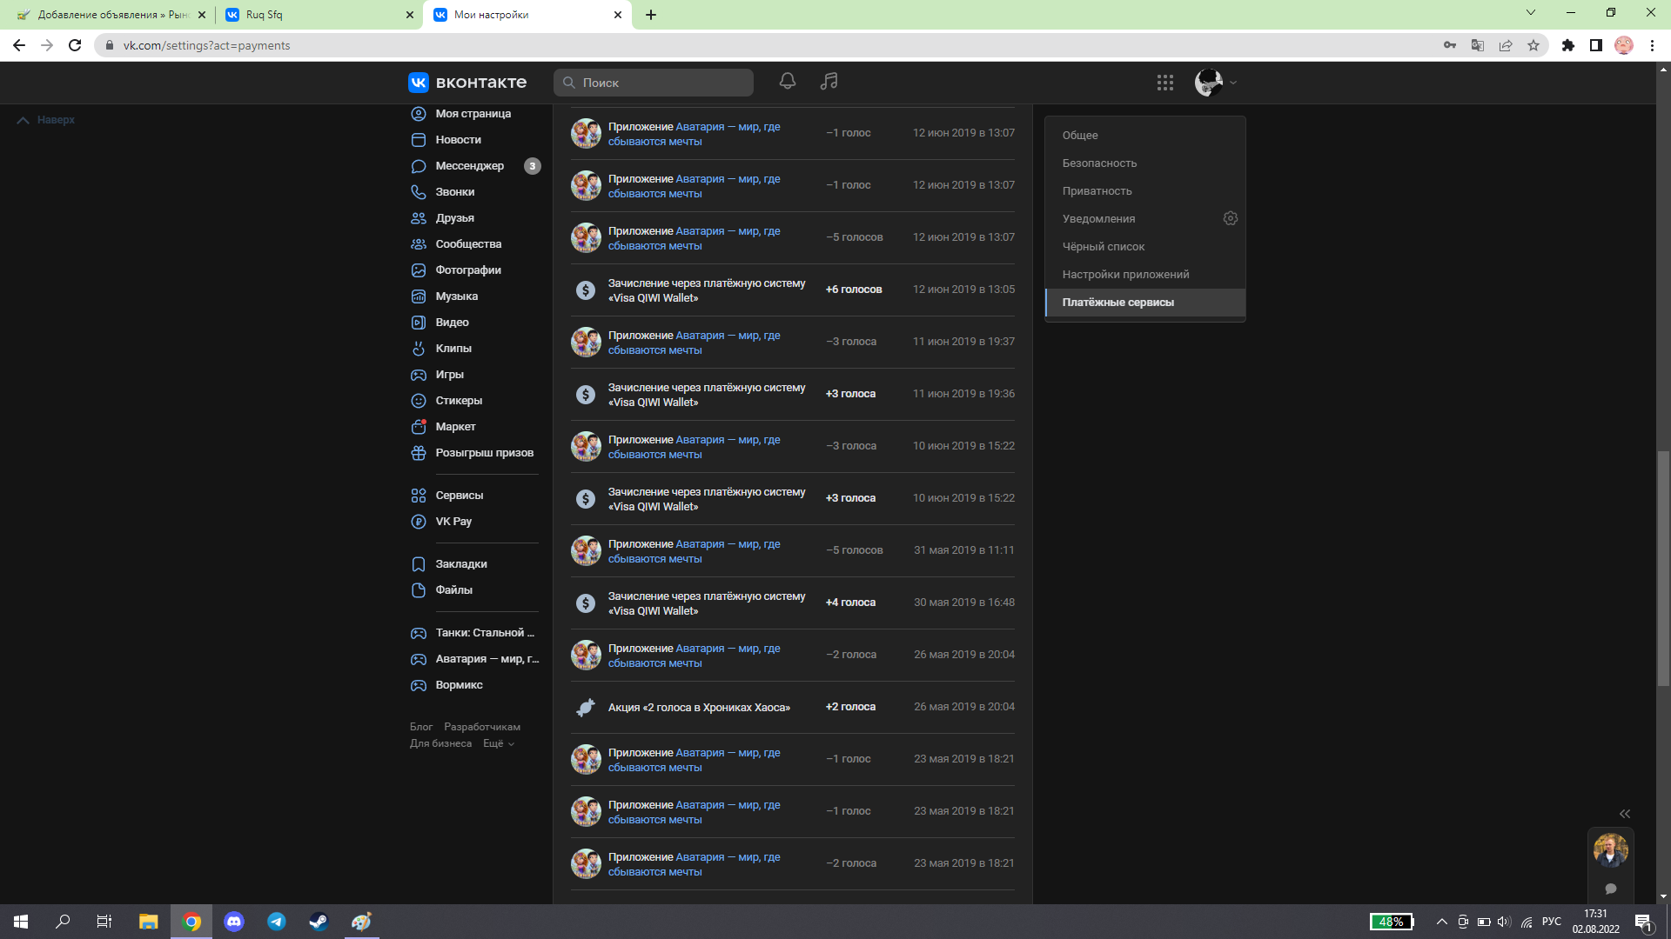Click the Друзья sidebar icon
This screenshot has width=1671, height=939.
pyautogui.click(x=419, y=218)
